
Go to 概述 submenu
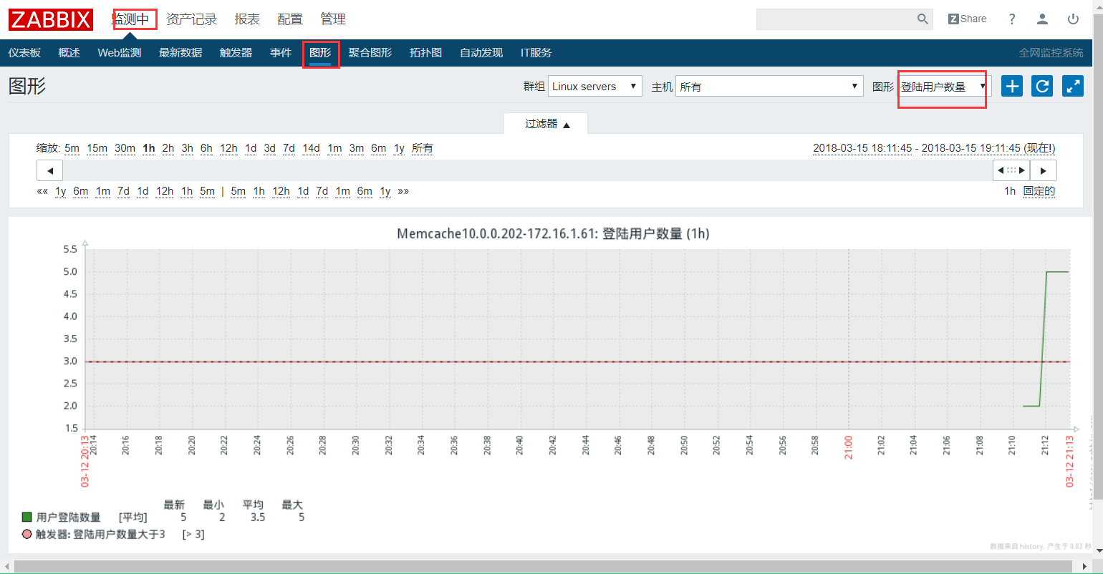[69, 53]
